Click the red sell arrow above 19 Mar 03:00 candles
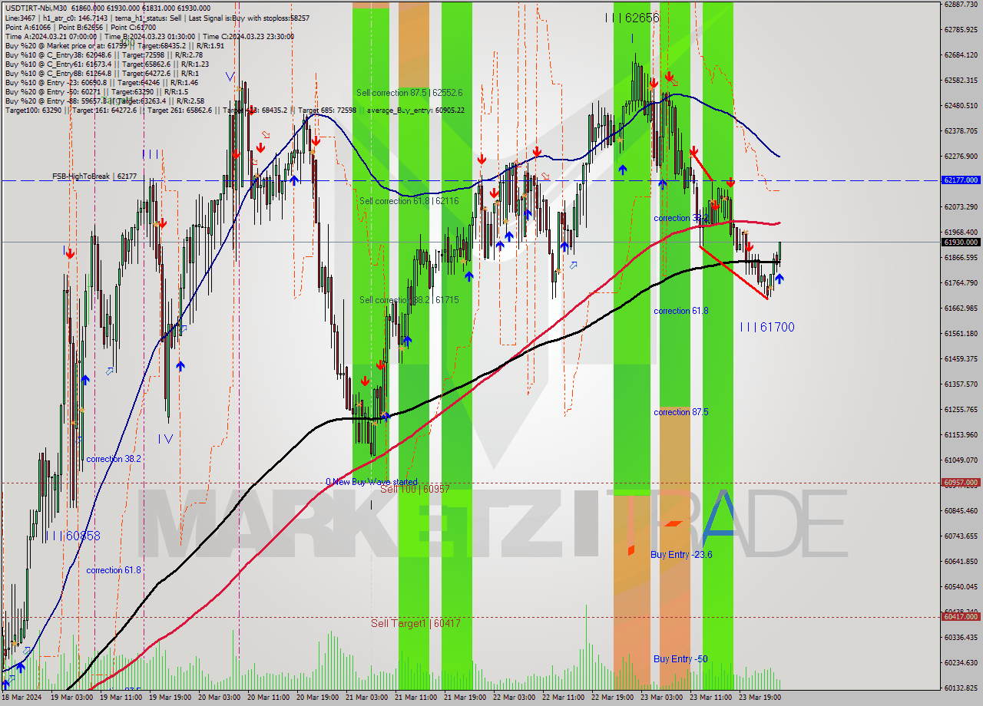 tap(70, 253)
